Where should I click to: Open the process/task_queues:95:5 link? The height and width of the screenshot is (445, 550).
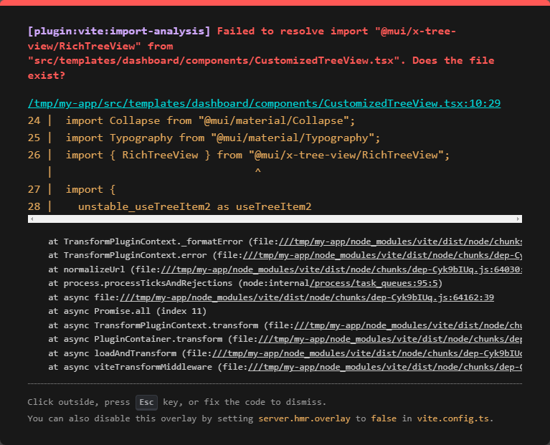pos(374,283)
